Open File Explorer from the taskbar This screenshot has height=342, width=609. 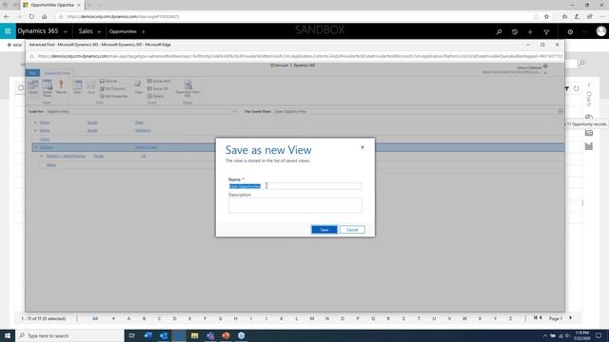click(194, 335)
